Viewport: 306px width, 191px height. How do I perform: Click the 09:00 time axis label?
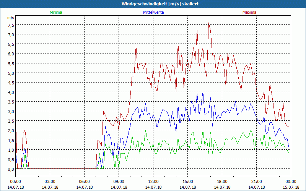119,182
